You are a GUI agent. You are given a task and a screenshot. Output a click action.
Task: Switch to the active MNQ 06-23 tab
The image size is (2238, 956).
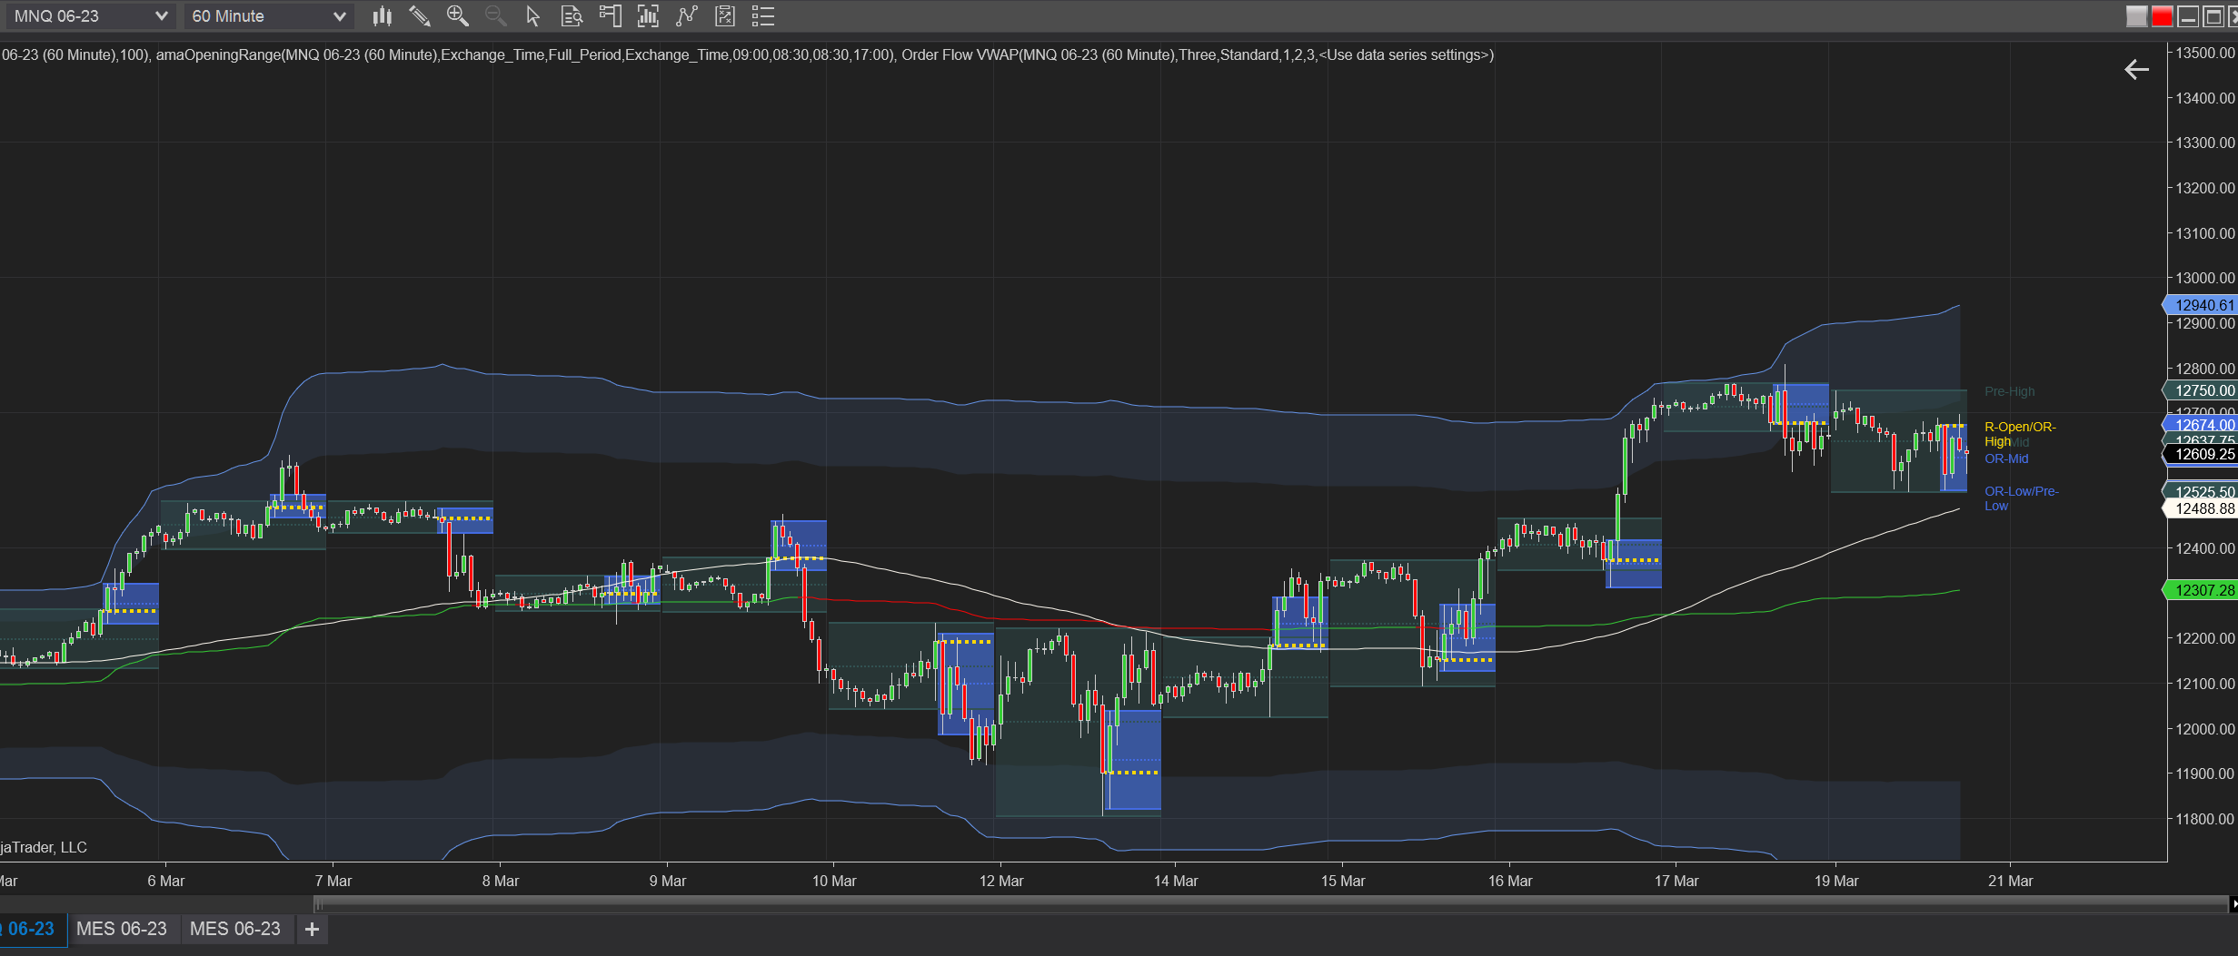pyautogui.click(x=32, y=929)
